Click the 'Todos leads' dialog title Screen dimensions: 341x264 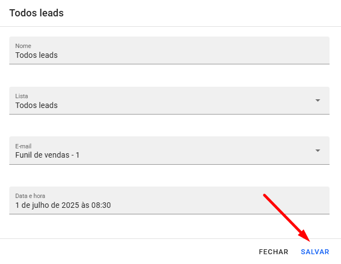click(37, 13)
